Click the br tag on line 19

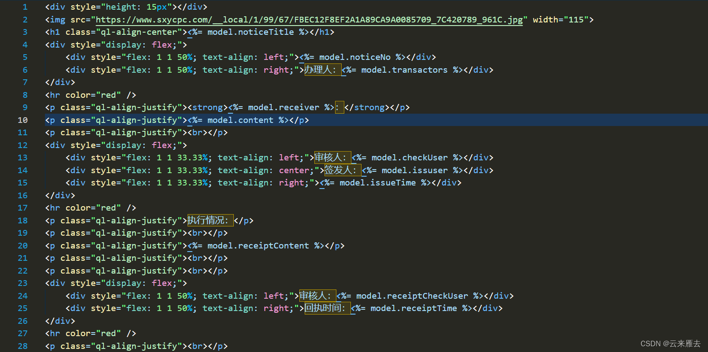[x=197, y=233]
